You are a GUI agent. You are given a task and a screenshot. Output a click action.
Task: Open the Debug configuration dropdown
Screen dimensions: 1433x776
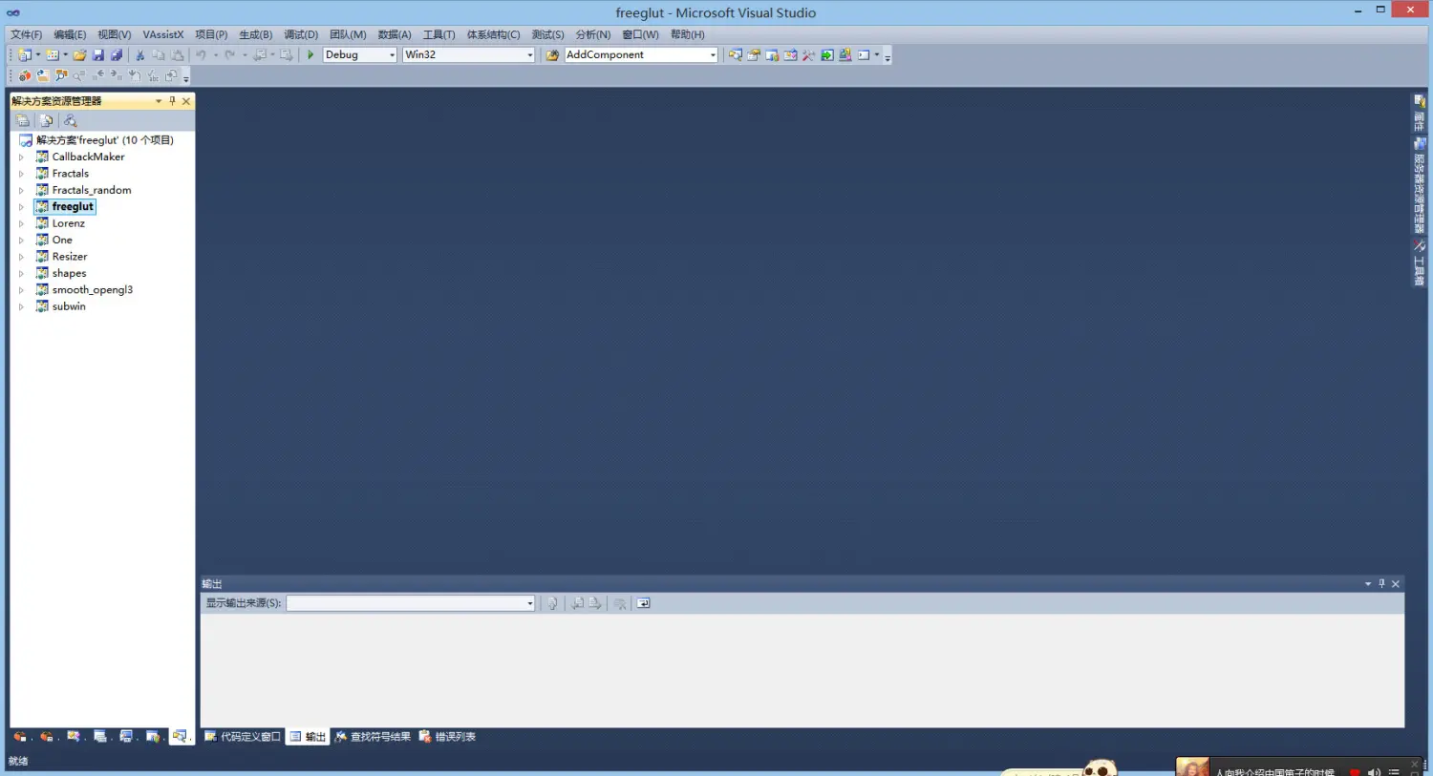392,55
